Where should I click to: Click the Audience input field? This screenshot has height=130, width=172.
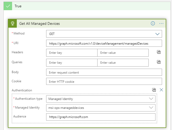pos(101,117)
